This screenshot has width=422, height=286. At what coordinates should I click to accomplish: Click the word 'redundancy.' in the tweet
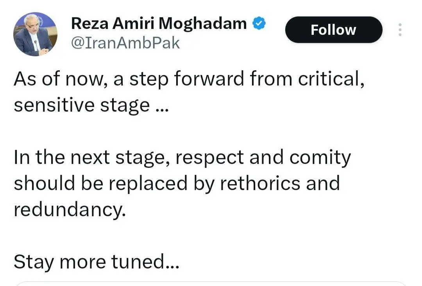click(x=70, y=210)
